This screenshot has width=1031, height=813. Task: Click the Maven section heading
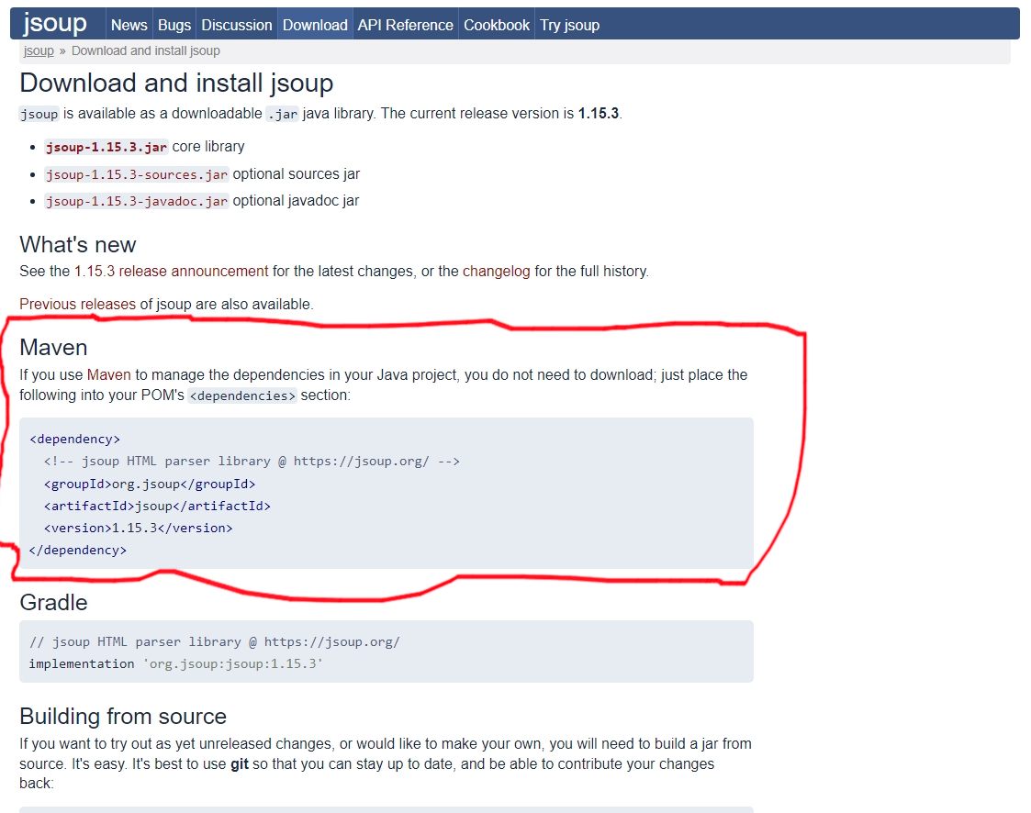[53, 347]
